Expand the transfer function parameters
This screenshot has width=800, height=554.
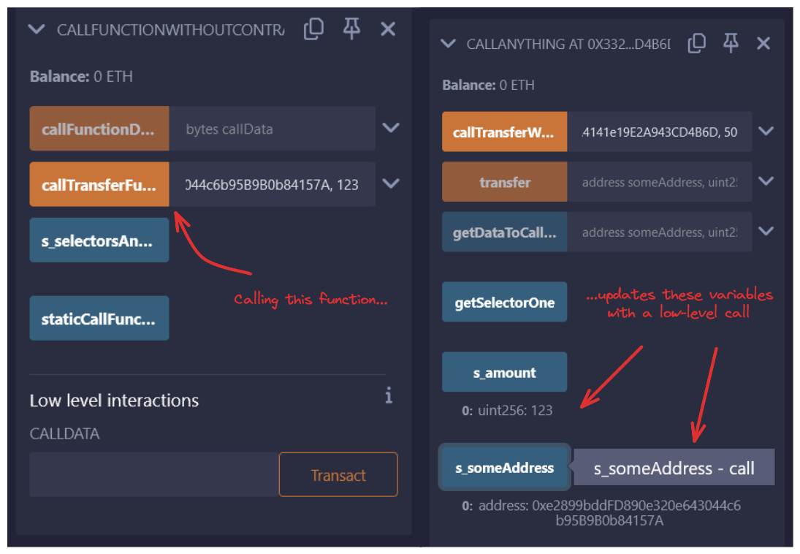(x=766, y=181)
